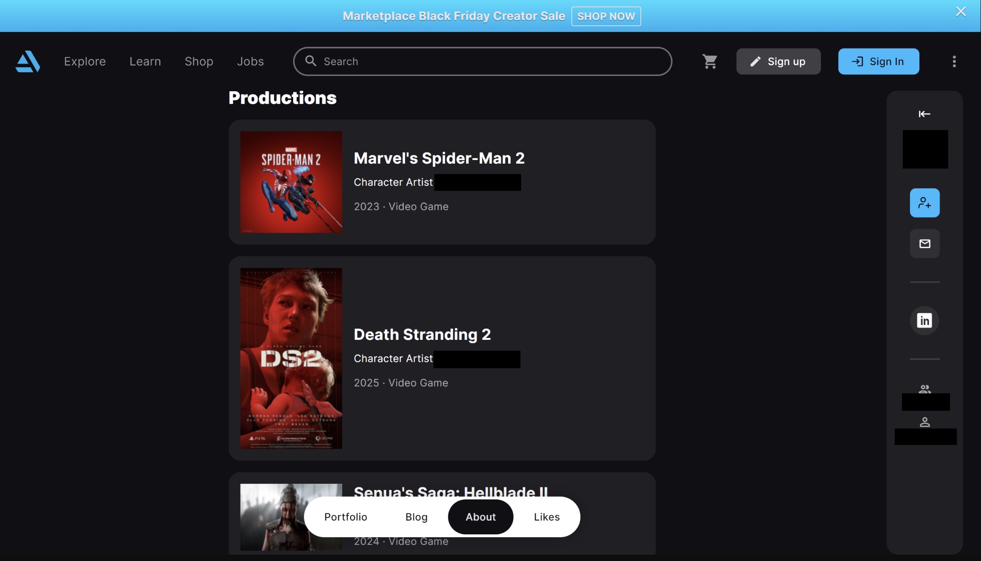
Task: Click the LinkedIn share icon
Action: 924,320
